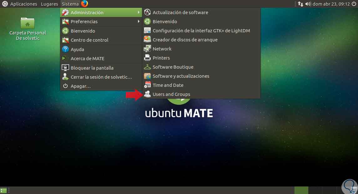Select Acerca de MATE
This screenshot has height=194, width=358.
(x=101, y=59)
